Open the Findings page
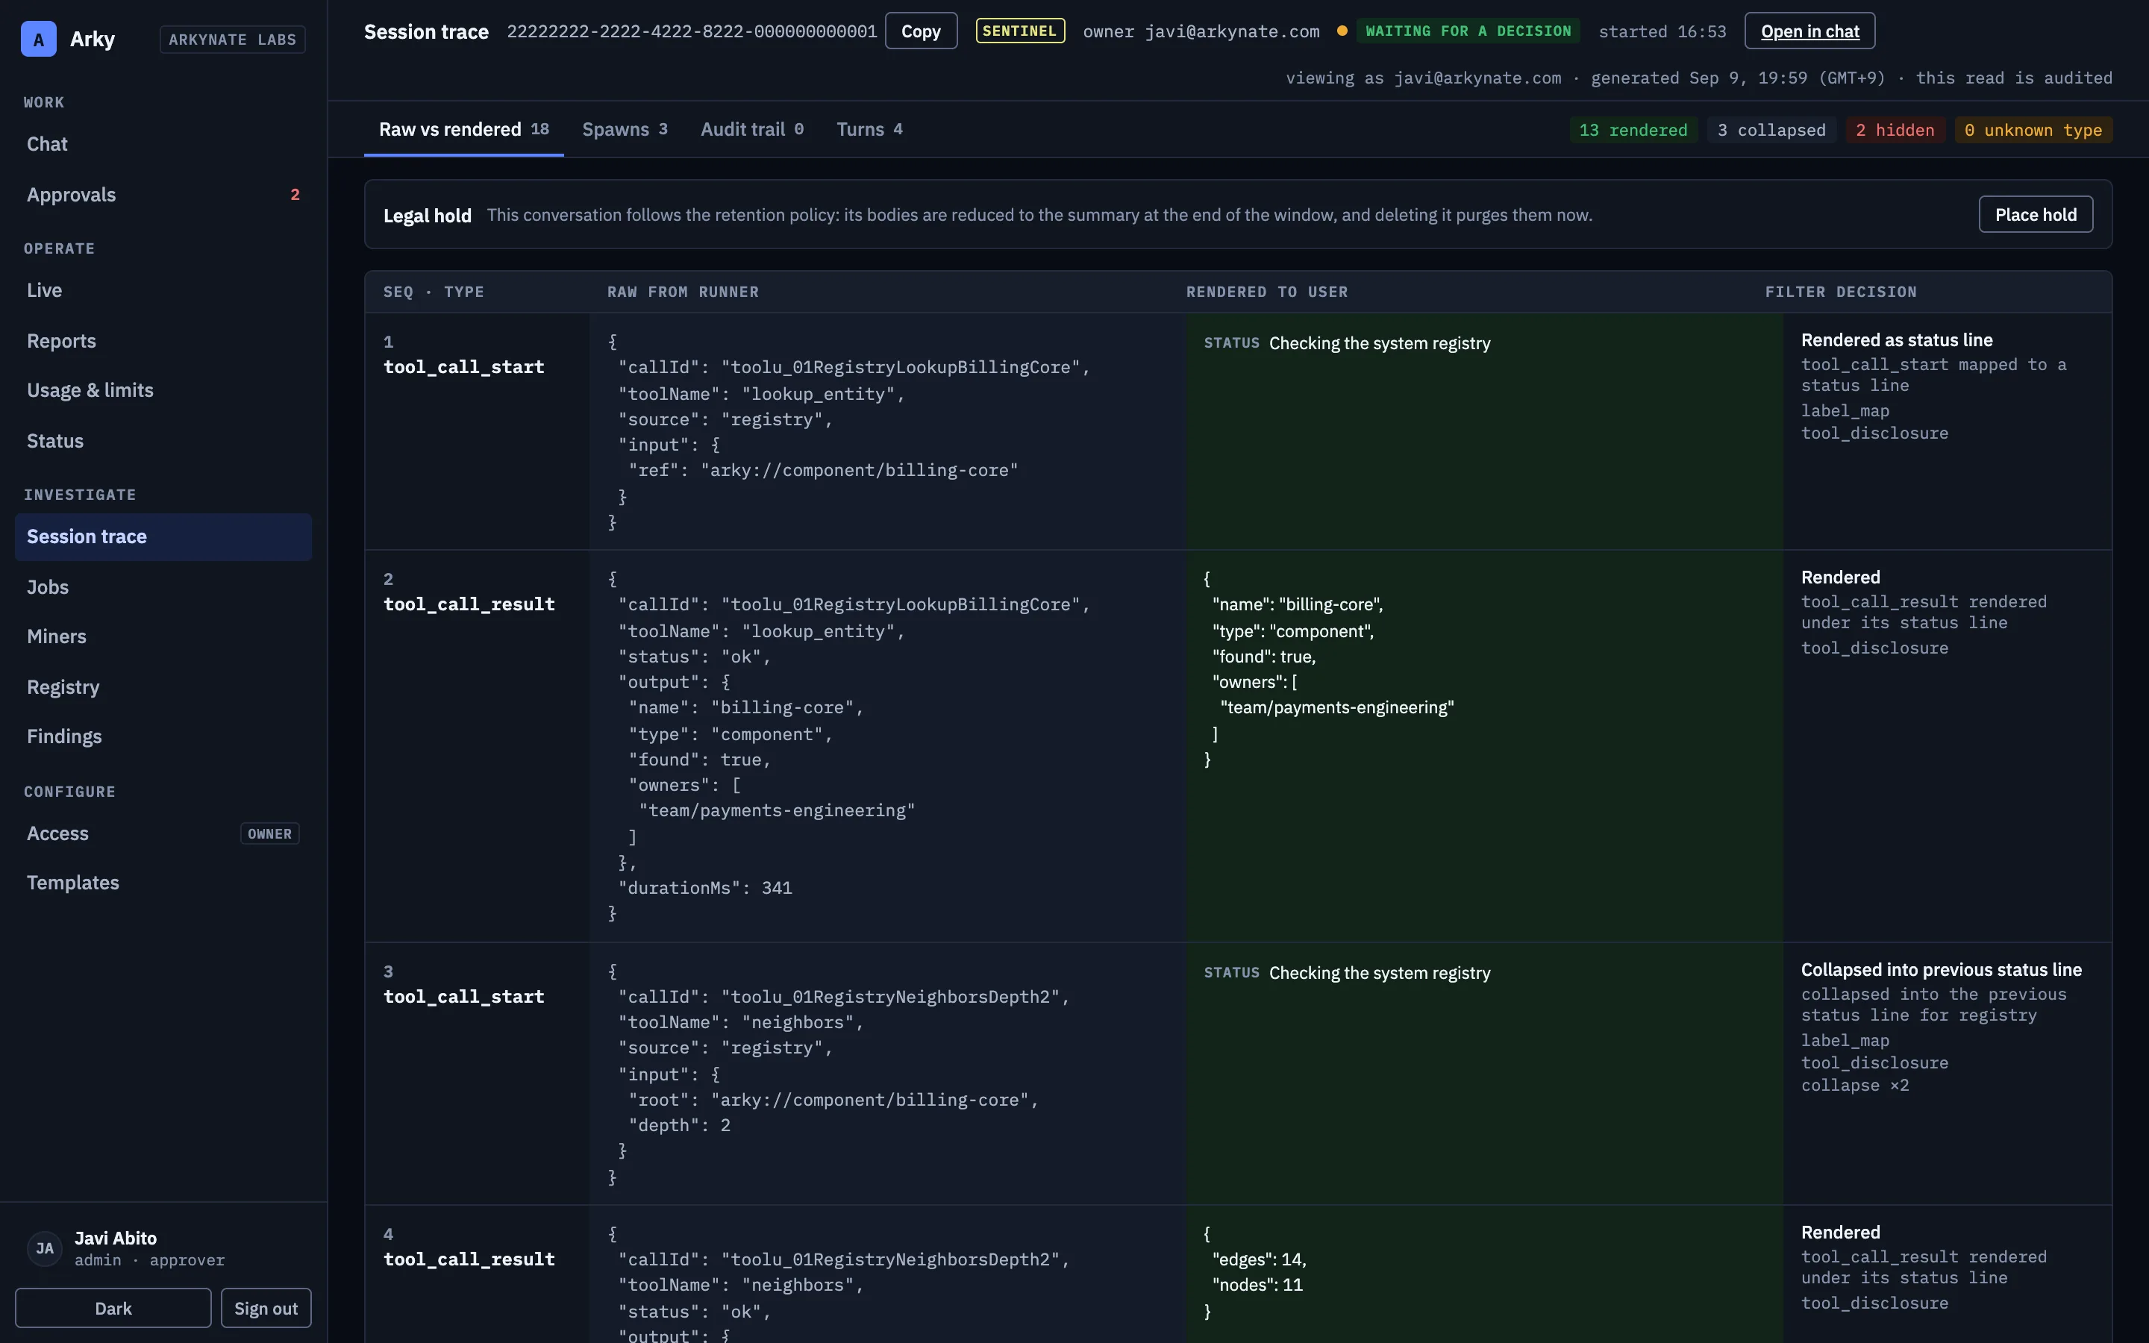This screenshot has height=1343, width=2149. click(163, 736)
